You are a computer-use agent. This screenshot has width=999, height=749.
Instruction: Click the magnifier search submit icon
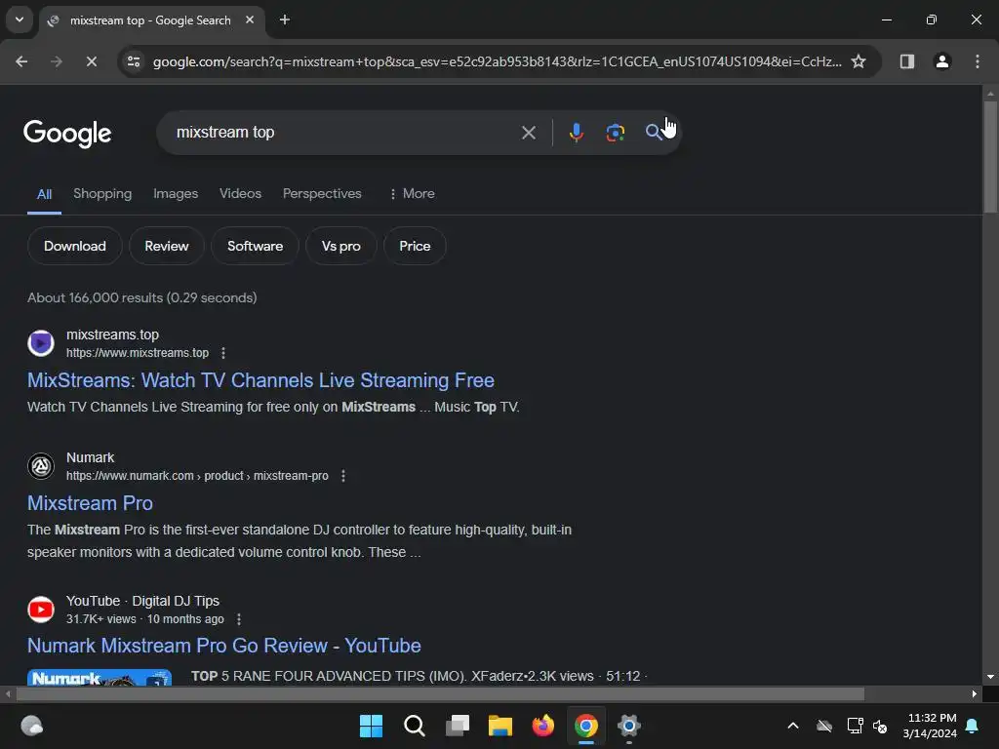click(653, 133)
